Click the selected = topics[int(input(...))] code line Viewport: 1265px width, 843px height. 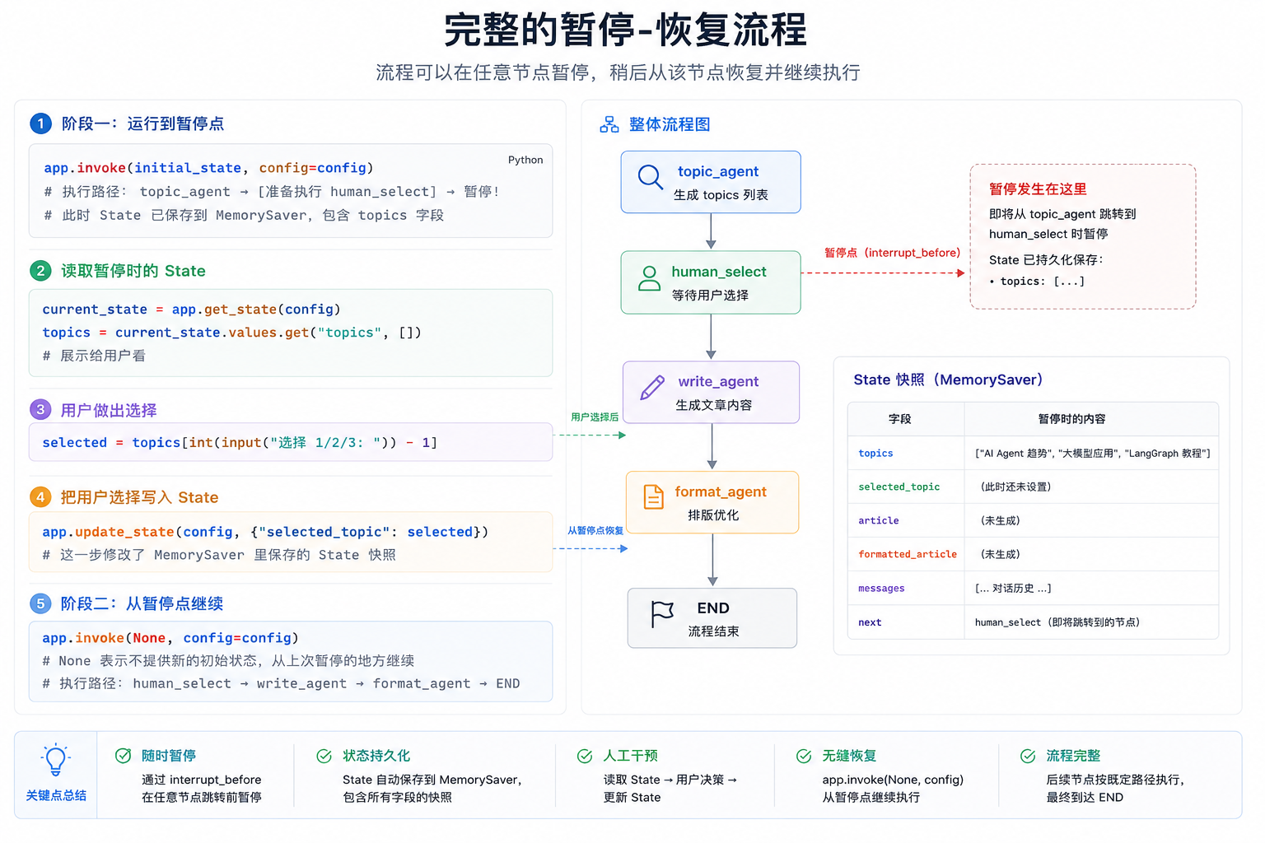[x=240, y=443]
